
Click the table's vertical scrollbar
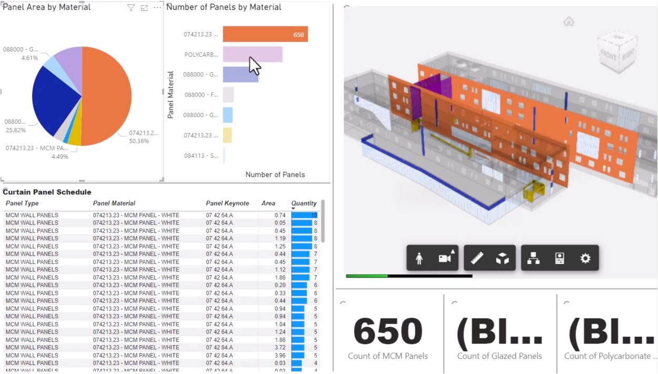click(323, 221)
